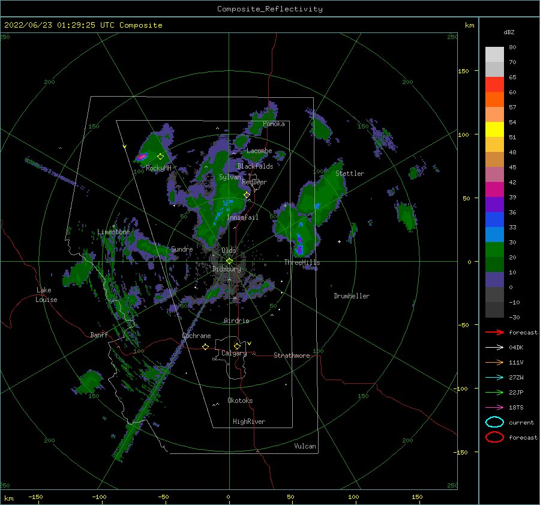Click the Sundre city label
The height and width of the screenshot is (505, 540).
pos(182,249)
